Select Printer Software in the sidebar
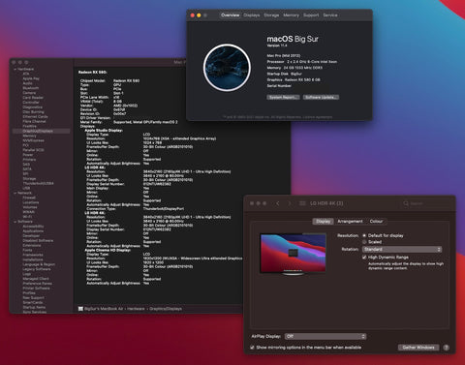This screenshot has height=365, width=465. 36,289
